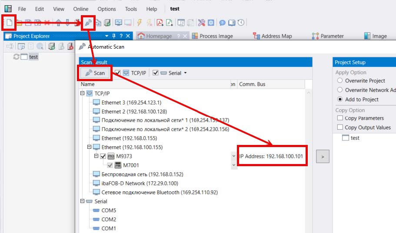Open Automatic Scan from the main toolbar

(x=88, y=23)
